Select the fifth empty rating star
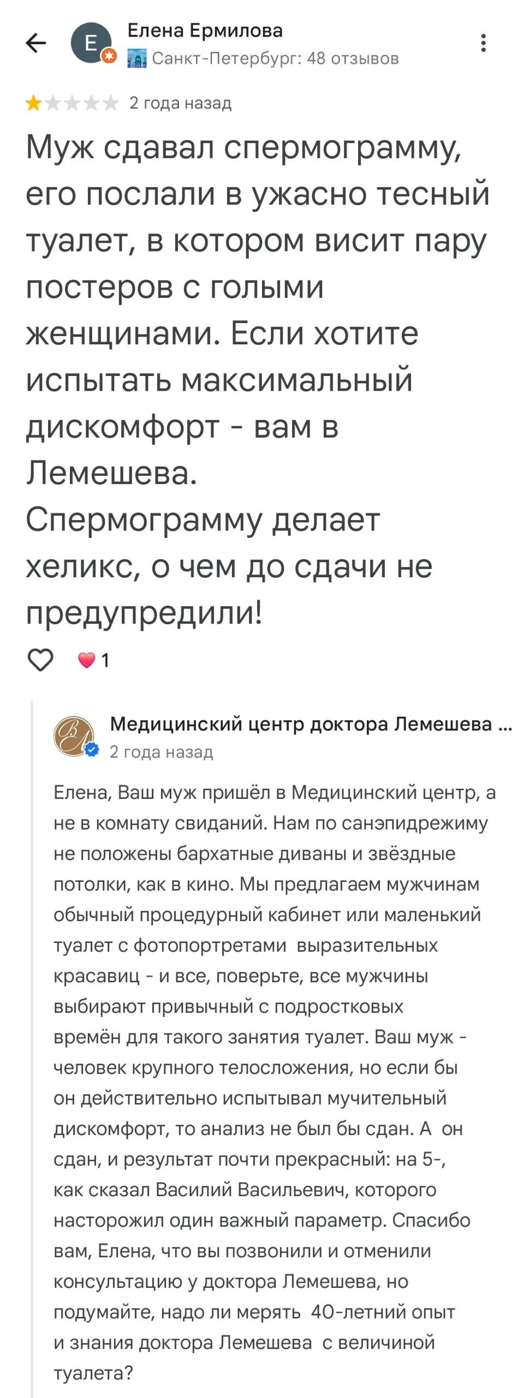 (x=111, y=101)
